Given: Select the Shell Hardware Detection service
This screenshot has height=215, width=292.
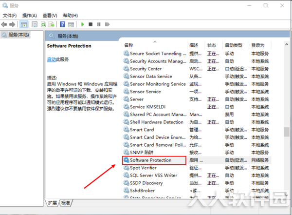Looking at the screenshot, I should tap(197, 122).
